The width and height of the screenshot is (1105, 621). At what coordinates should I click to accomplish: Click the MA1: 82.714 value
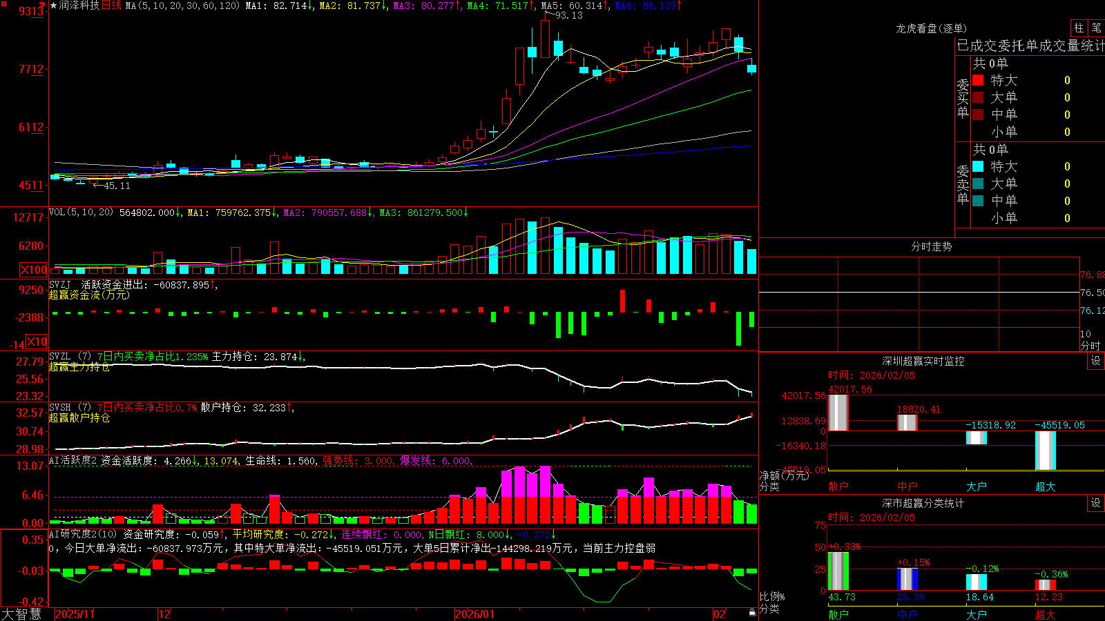pos(279,6)
